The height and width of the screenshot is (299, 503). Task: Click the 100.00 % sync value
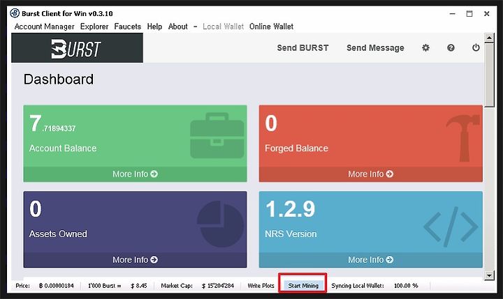pyautogui.click(x=406, y=286)
